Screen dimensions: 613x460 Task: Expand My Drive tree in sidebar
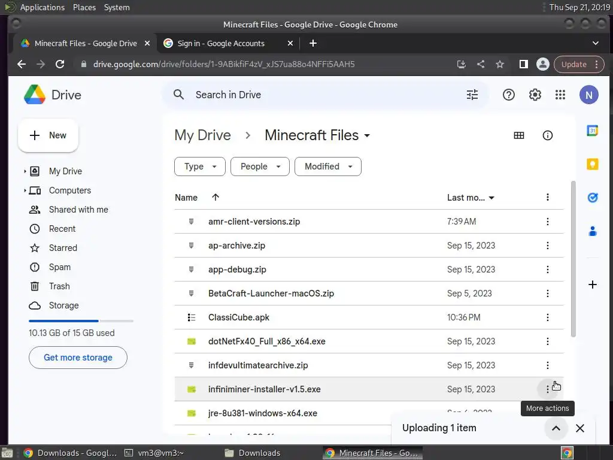[x=25, y=171]
